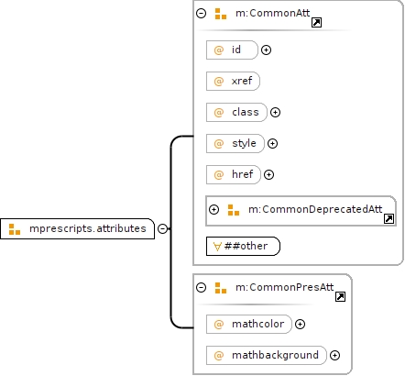Expand the mathcolor attribute details
The height and width of the screenshot is (376, 405).
(x=300, y=325)
